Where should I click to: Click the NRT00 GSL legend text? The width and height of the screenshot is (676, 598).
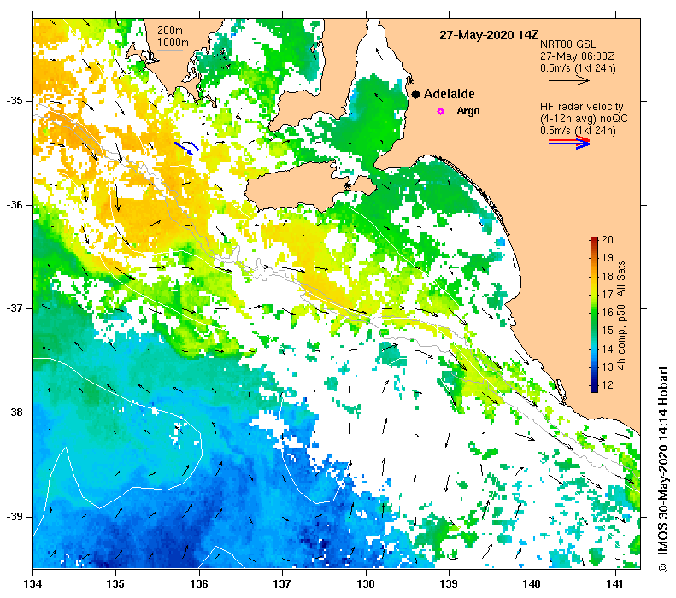click(x=567, y=44)
